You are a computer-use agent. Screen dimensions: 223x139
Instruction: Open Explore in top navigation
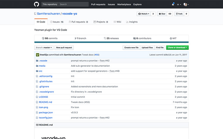tap(137, 4)
